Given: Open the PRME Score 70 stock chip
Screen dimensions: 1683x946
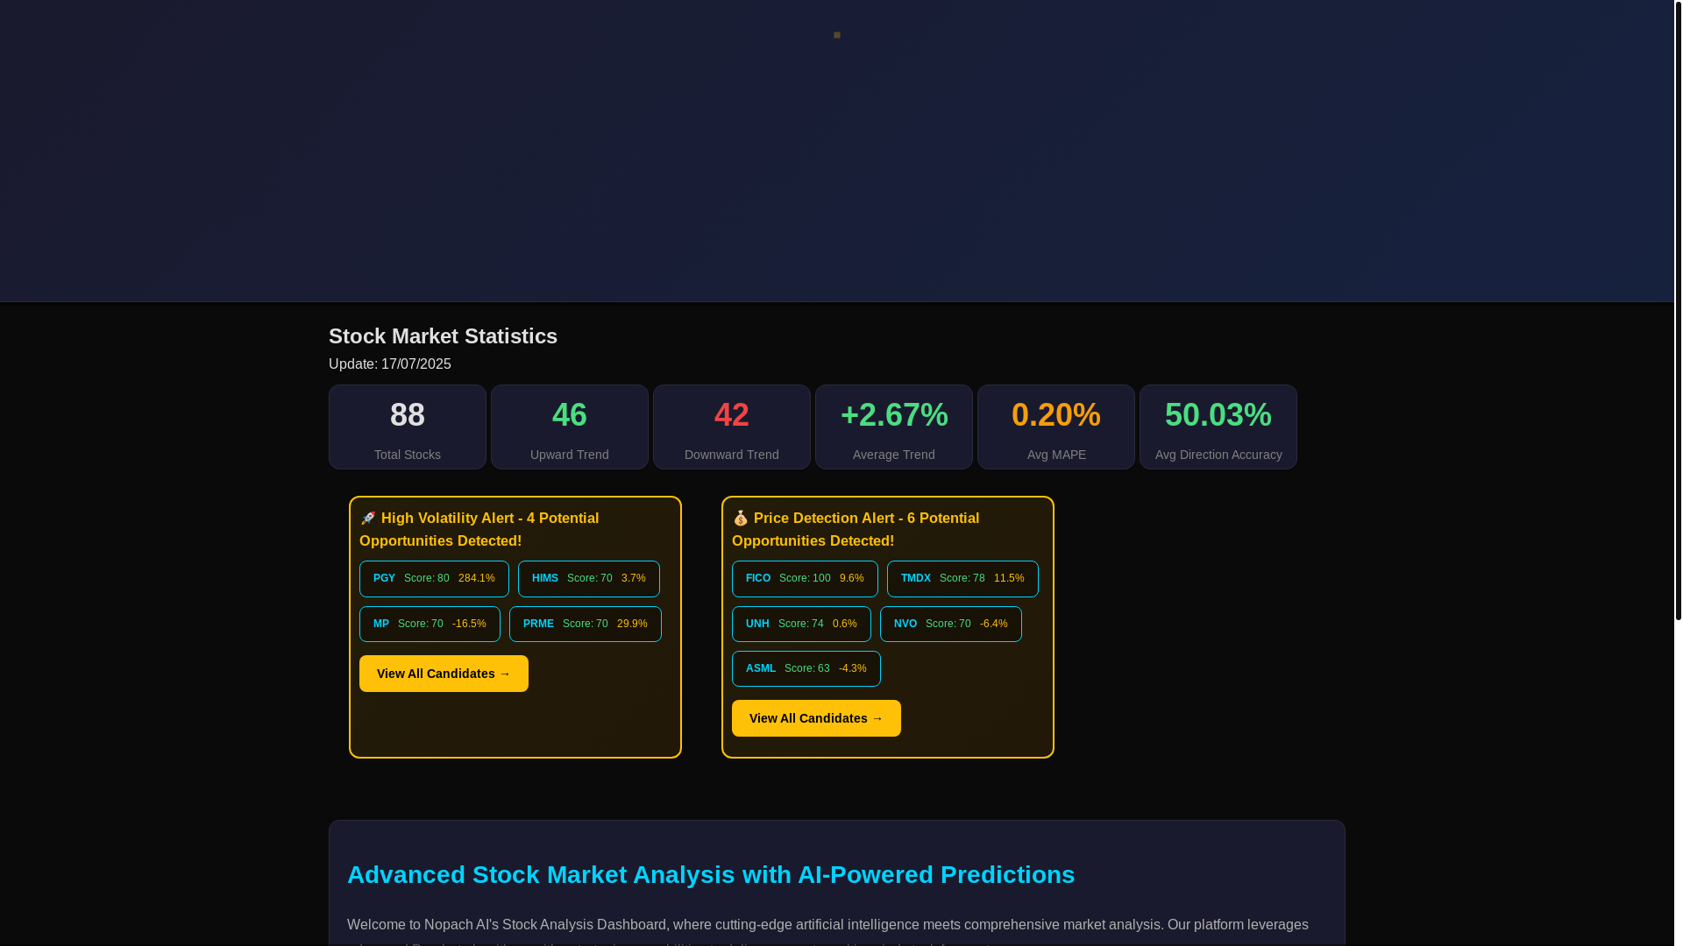Looking at the screenshot, I should click(586, 625).
